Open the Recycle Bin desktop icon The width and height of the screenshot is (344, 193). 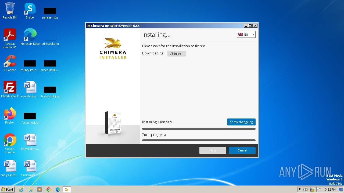[10, 11]
